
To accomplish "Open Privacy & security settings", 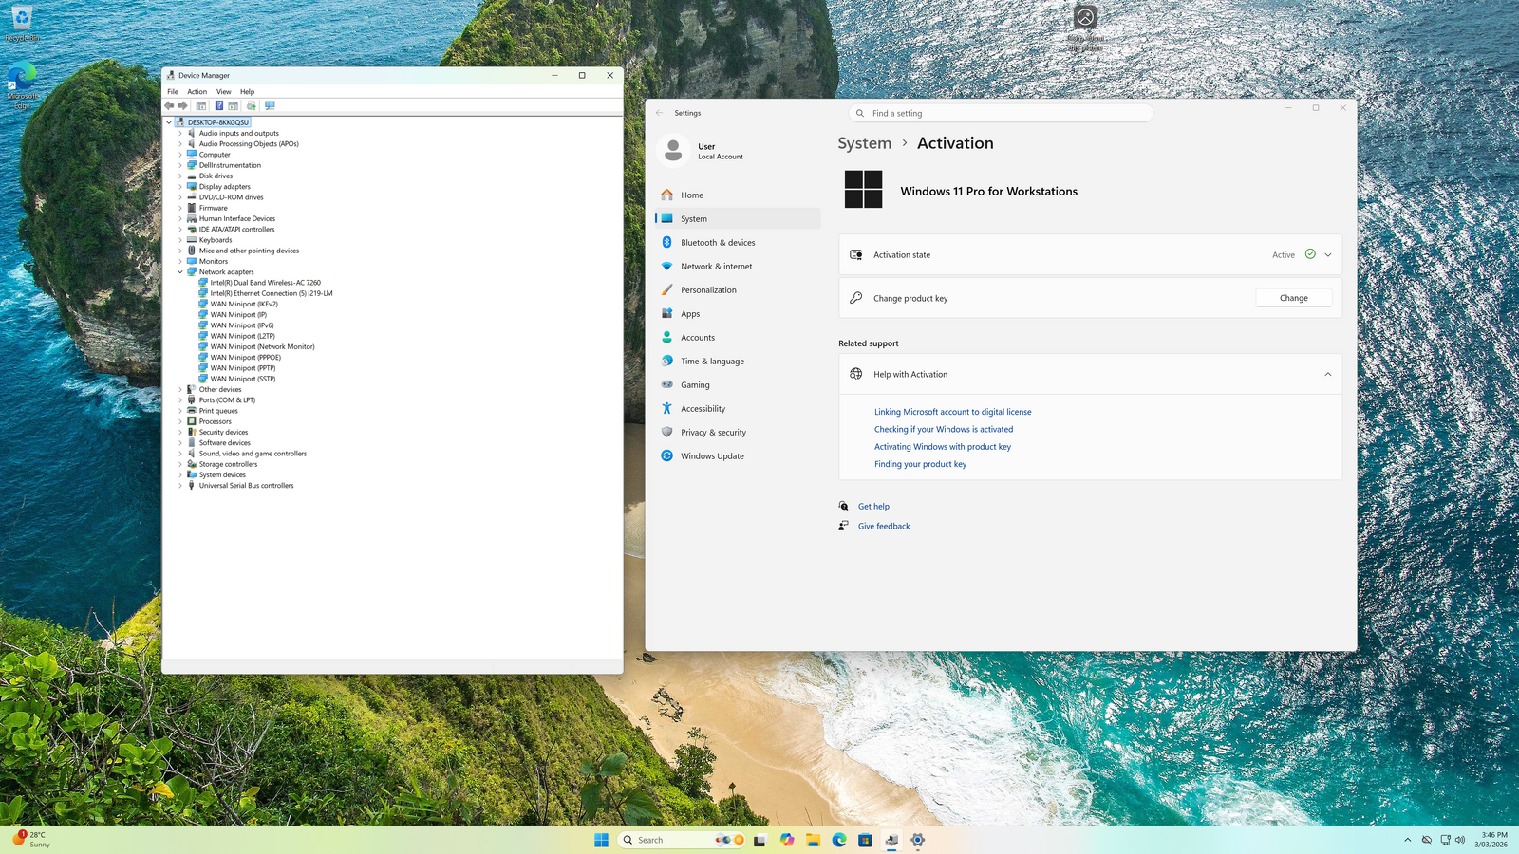I will (x=713, y=433).
